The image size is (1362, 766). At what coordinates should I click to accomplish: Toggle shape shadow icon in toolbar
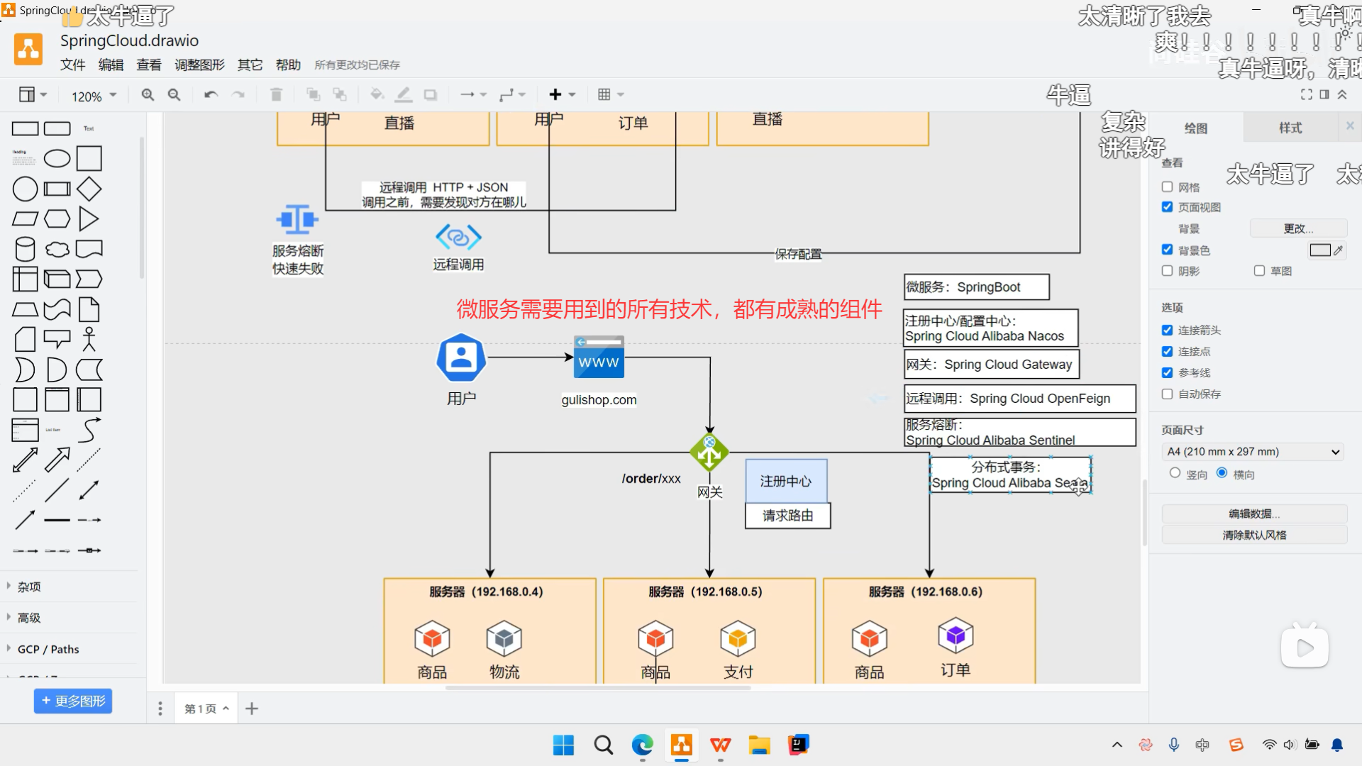[430, 94]
